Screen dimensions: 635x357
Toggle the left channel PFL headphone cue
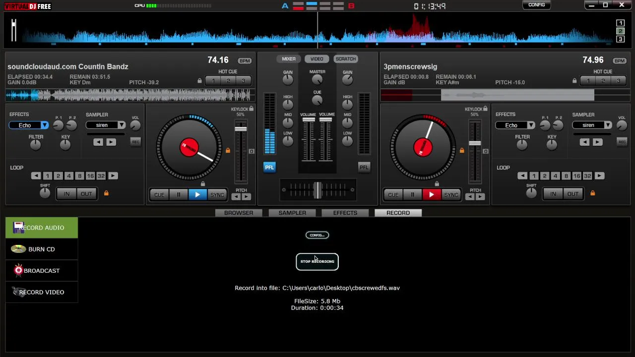269,168
